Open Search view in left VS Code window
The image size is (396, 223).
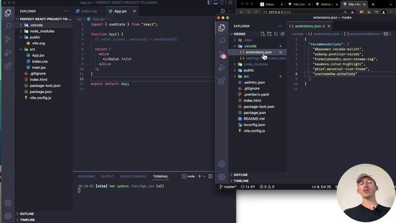pyautogui.click(x=8, y=26)
